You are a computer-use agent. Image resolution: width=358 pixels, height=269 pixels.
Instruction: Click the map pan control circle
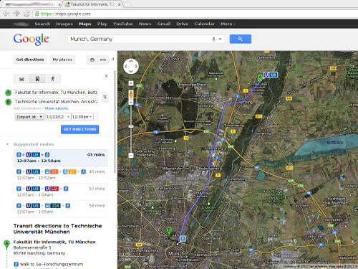point(131,66)
